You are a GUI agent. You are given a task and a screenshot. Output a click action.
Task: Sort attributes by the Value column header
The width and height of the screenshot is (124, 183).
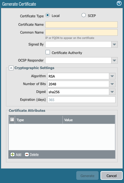[x=89, y=120]
